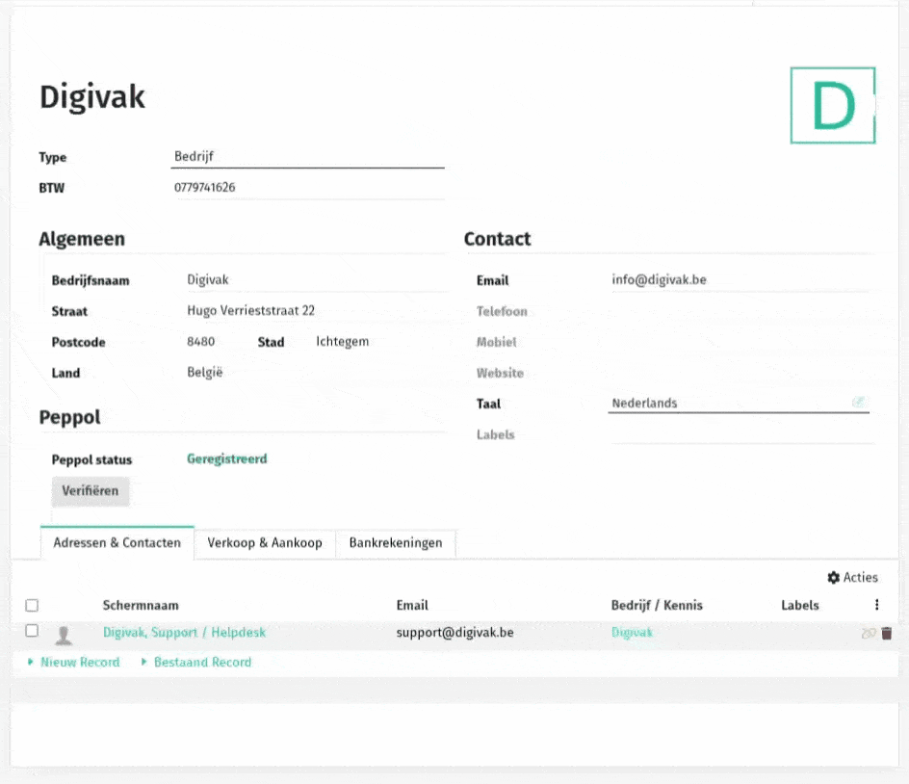Open Digivak, Support / Helpdesk contact link
909x784 pixels.
(184, 632)
